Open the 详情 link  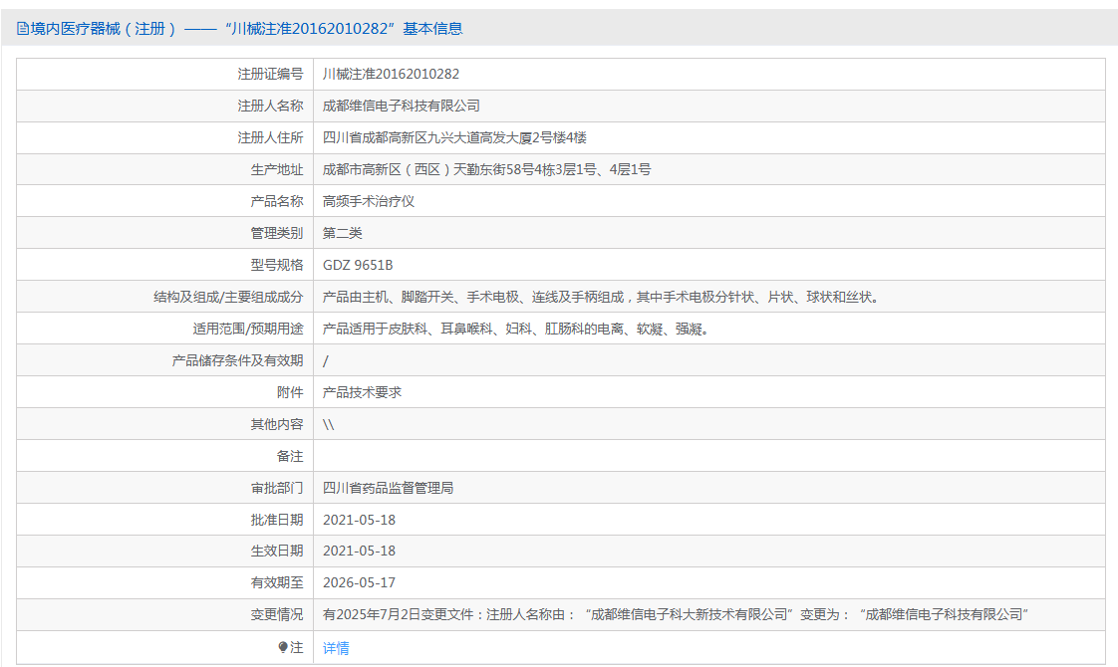pos(336,648)
